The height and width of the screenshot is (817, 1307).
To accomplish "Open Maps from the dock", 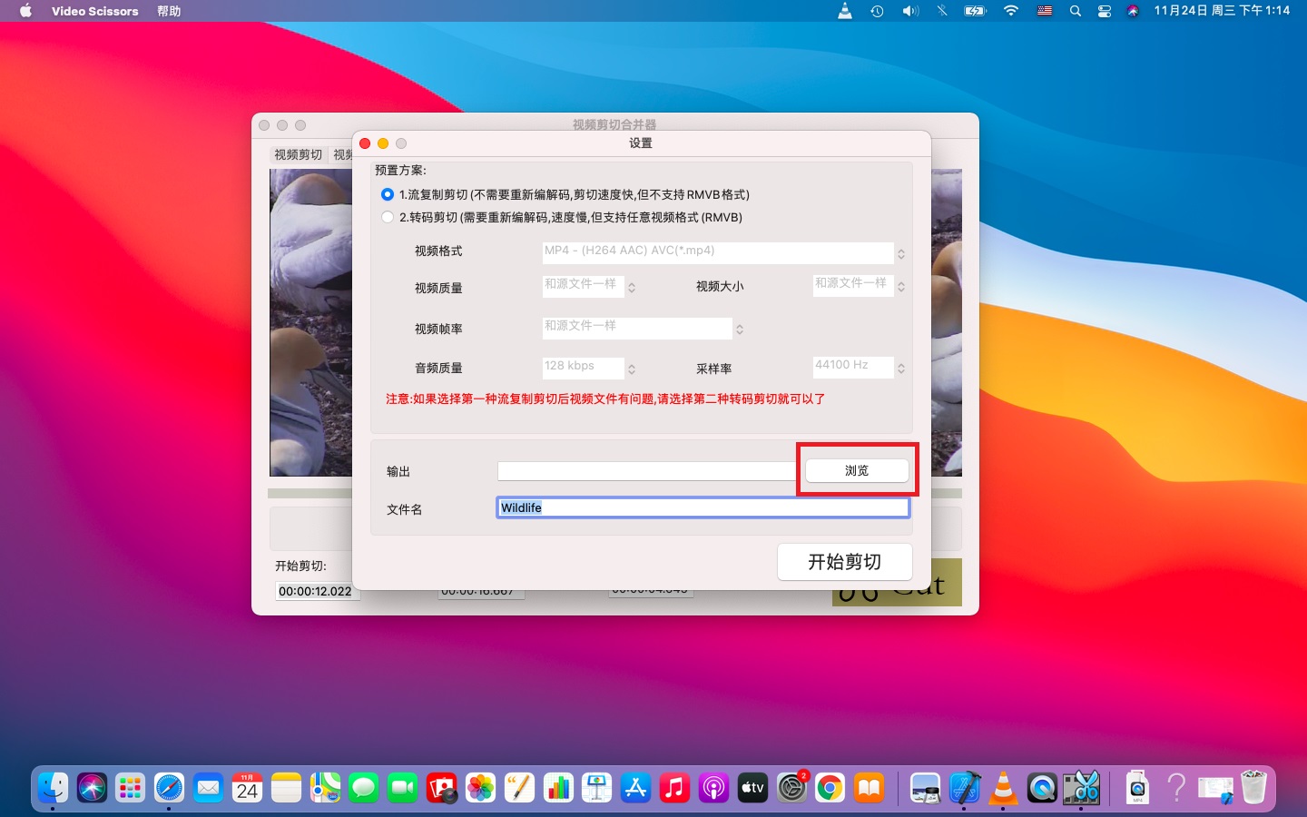I will (x=325, y=788).
